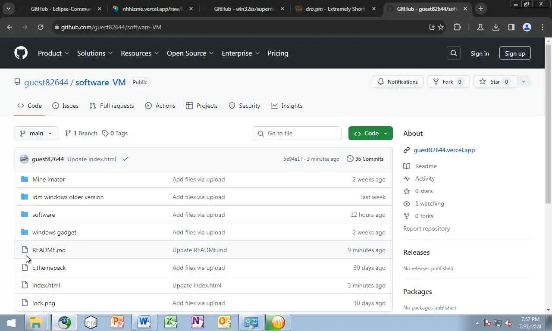Expand the Solutions menu
Image resolution: width=552 pixels, height=331 pixels.
pyautogui.click(x=95, y=53)
